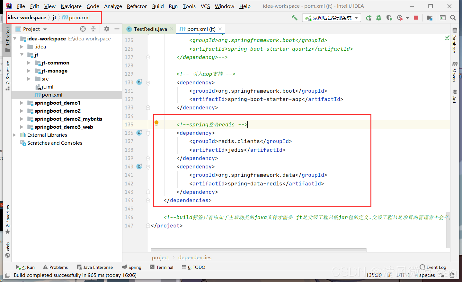
Task: Hide the Project panel via minus icon
Action: tap(117, 29)
